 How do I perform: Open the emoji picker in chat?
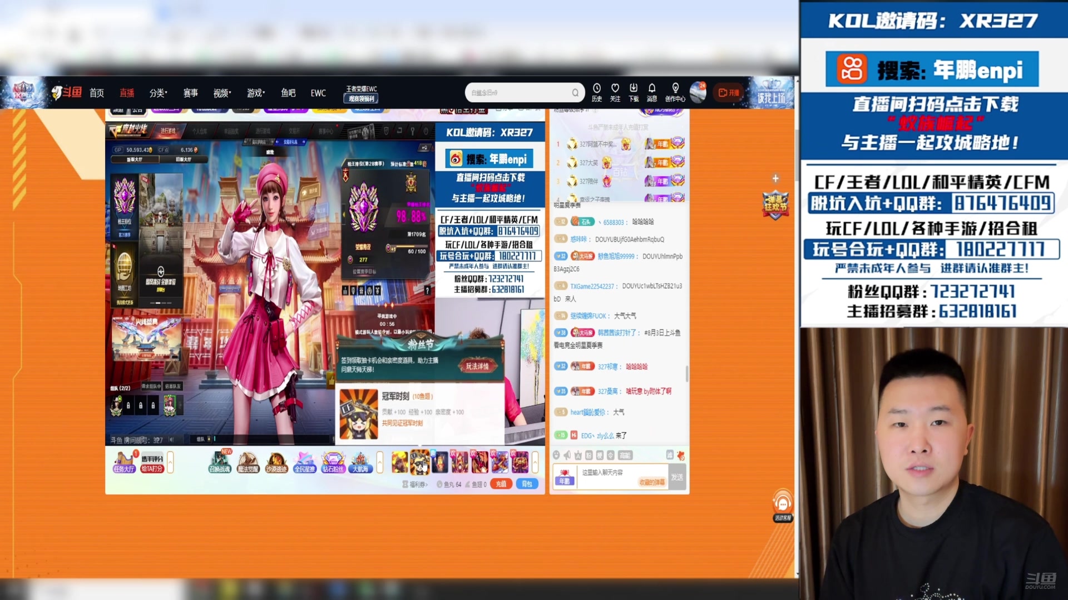click(556, 455)
